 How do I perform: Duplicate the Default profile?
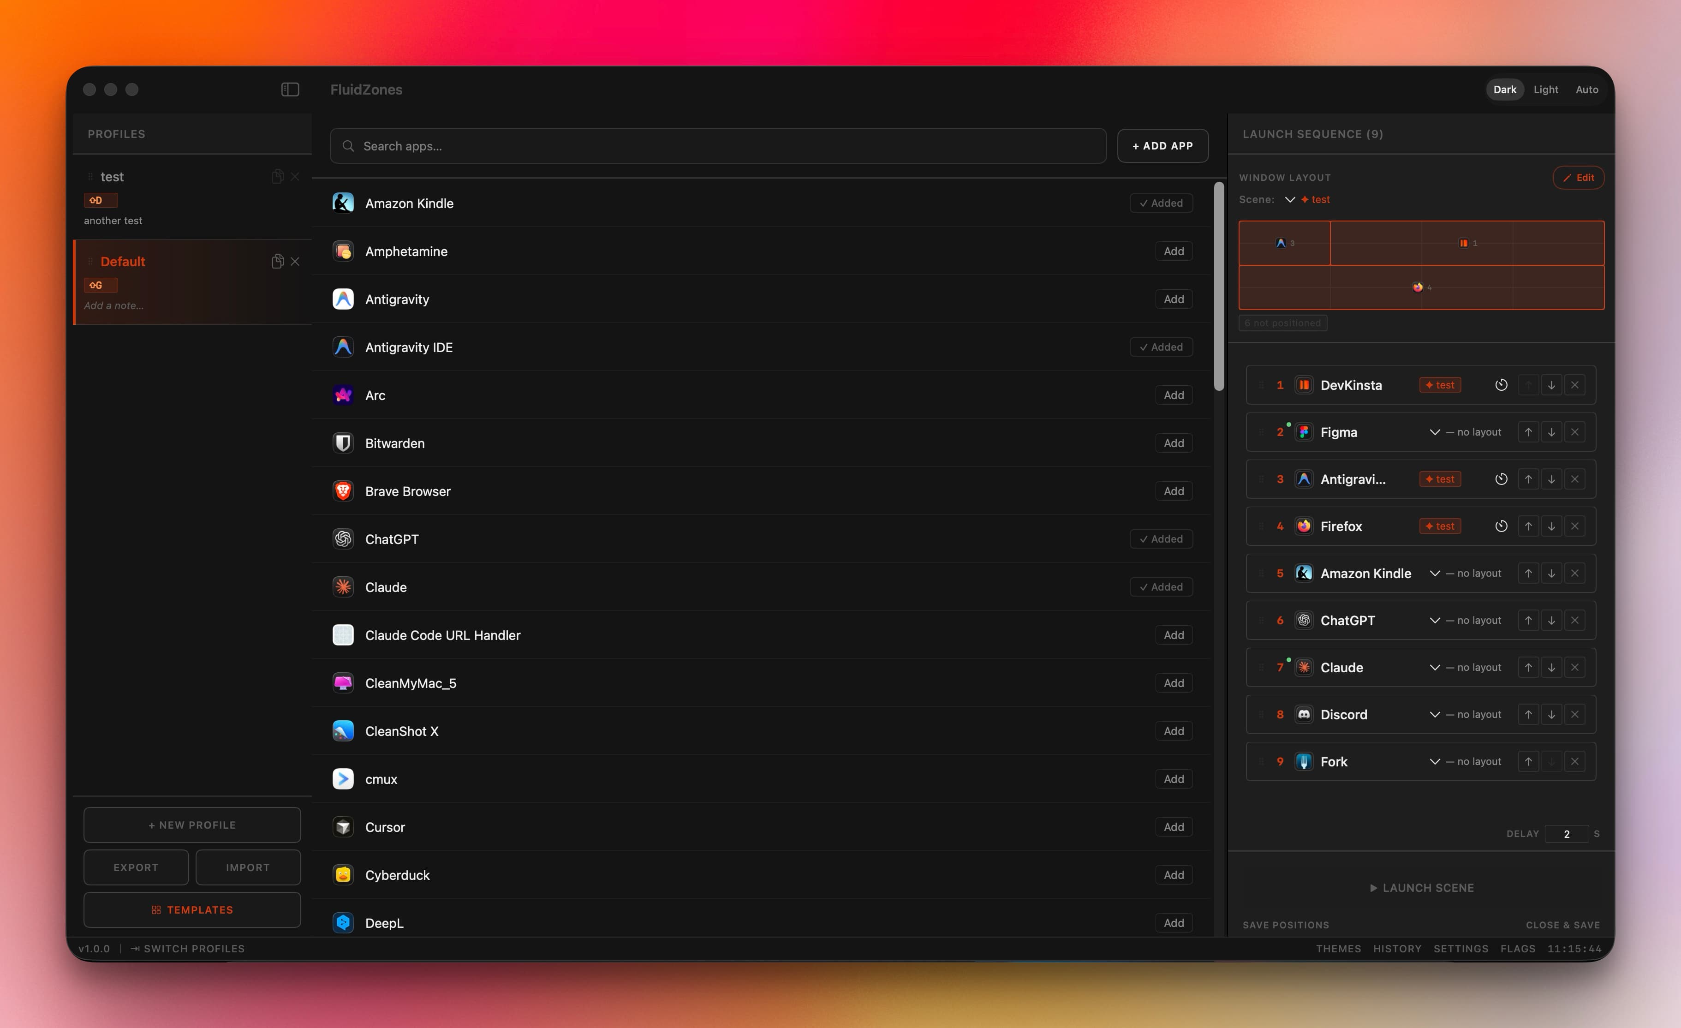coord(278,261)
